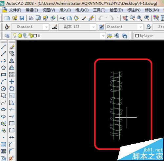Click the Match Properties brush icon
The image size is (164, 161).
click(x=84, y=18)
